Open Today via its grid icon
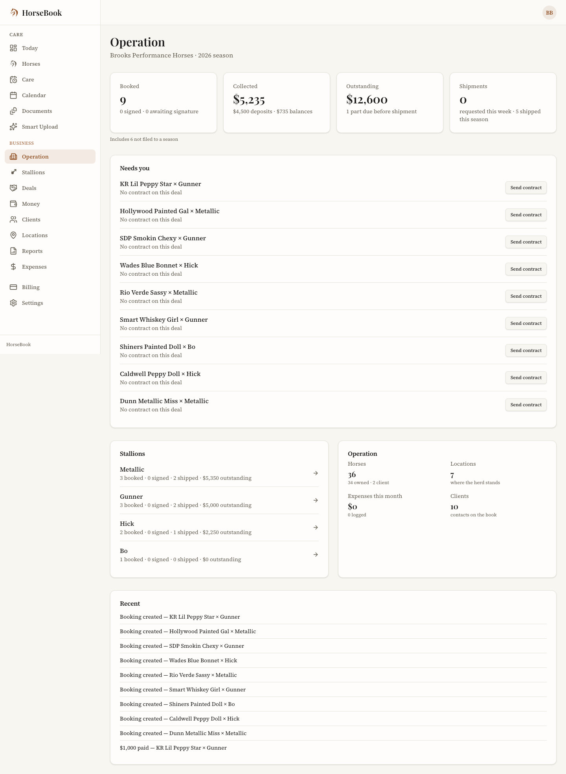Viewport: 566px width, 774px height. click(x=13, y=48)
